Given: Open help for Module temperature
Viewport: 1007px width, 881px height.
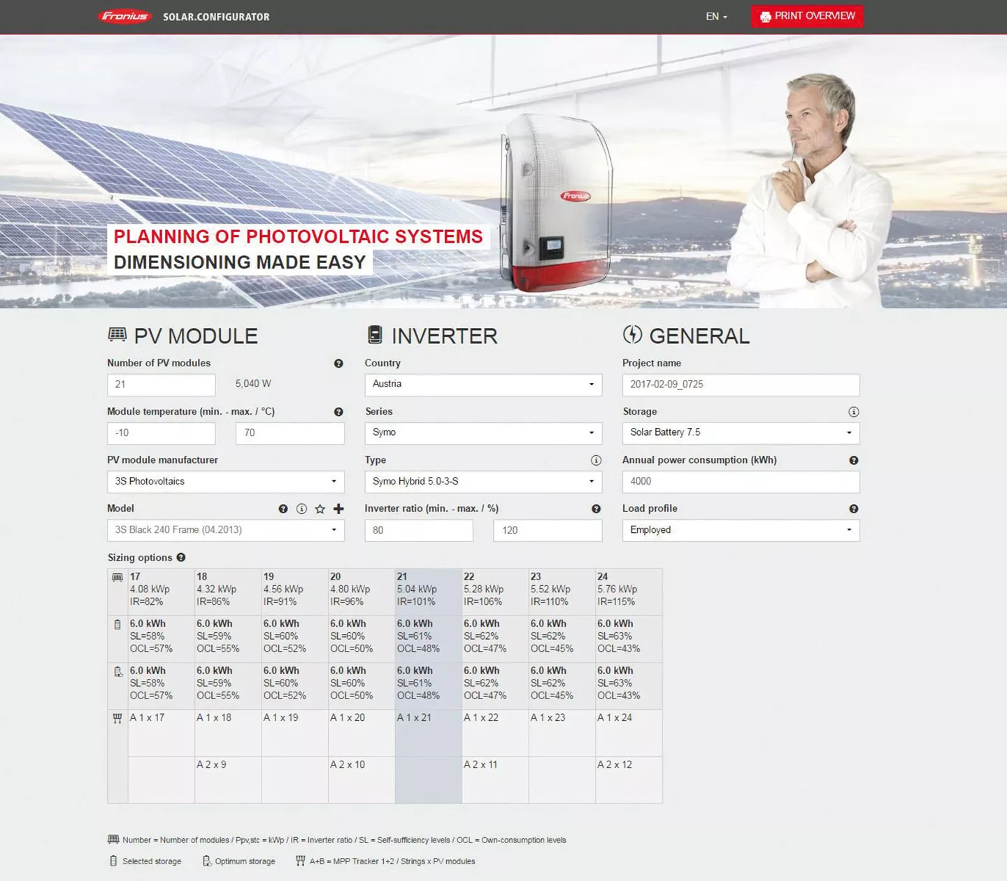Looking at the screenshot, I should coord(338,412).
